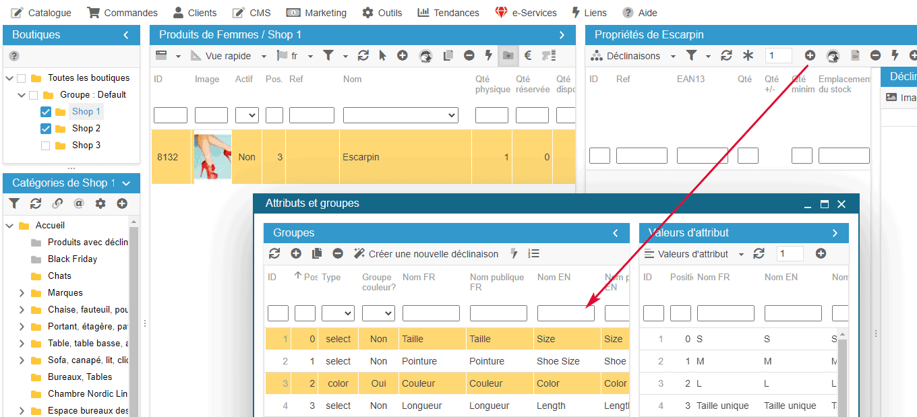This screenshot has width=917, height=417.
Task: Click the CSV export icon in Propriétés toolbar
Action: 855,56
